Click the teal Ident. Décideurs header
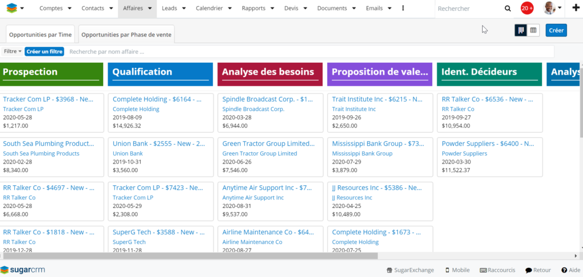Screen dimensions: 583x277 [489, 74]
